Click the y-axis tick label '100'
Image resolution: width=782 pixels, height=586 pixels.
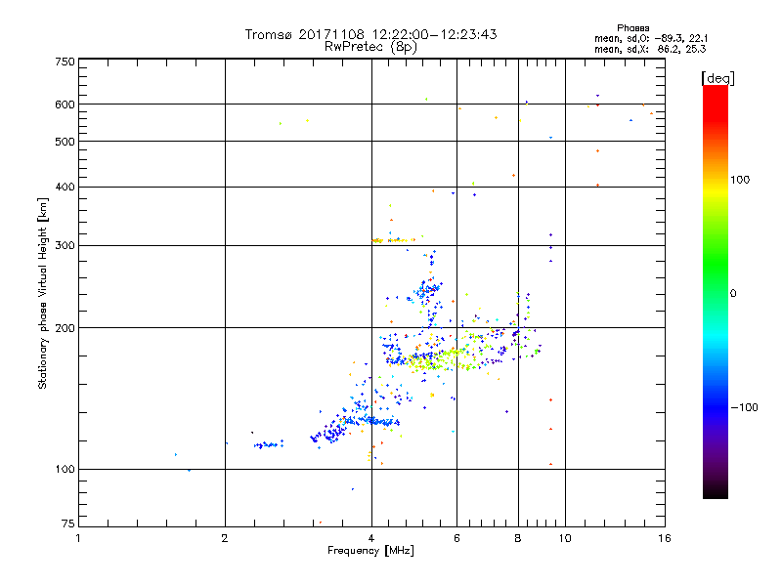click(x=65, y=470)
